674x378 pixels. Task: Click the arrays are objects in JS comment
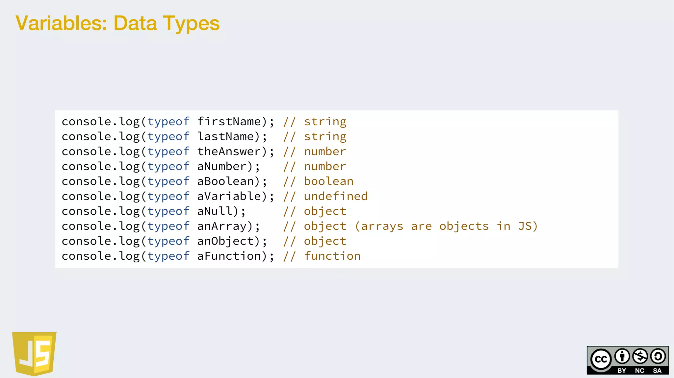pyautogui.click(x=446, y=226)
